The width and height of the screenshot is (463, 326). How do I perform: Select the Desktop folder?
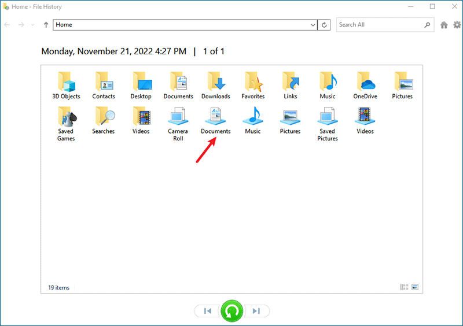click(141, 86)
